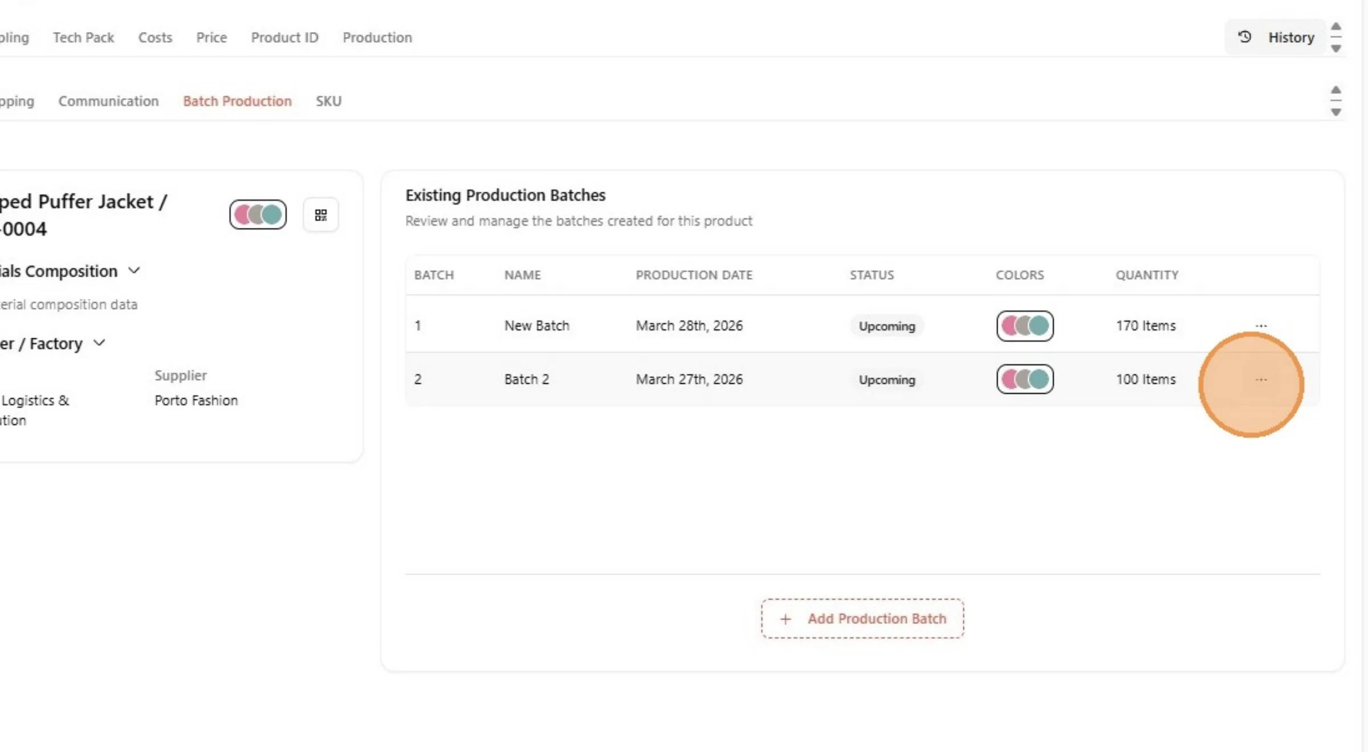The width and height of the screenshot is (1368, 752).
Task: Click the color swatch in New Batch row
Action: [1025, 326]
